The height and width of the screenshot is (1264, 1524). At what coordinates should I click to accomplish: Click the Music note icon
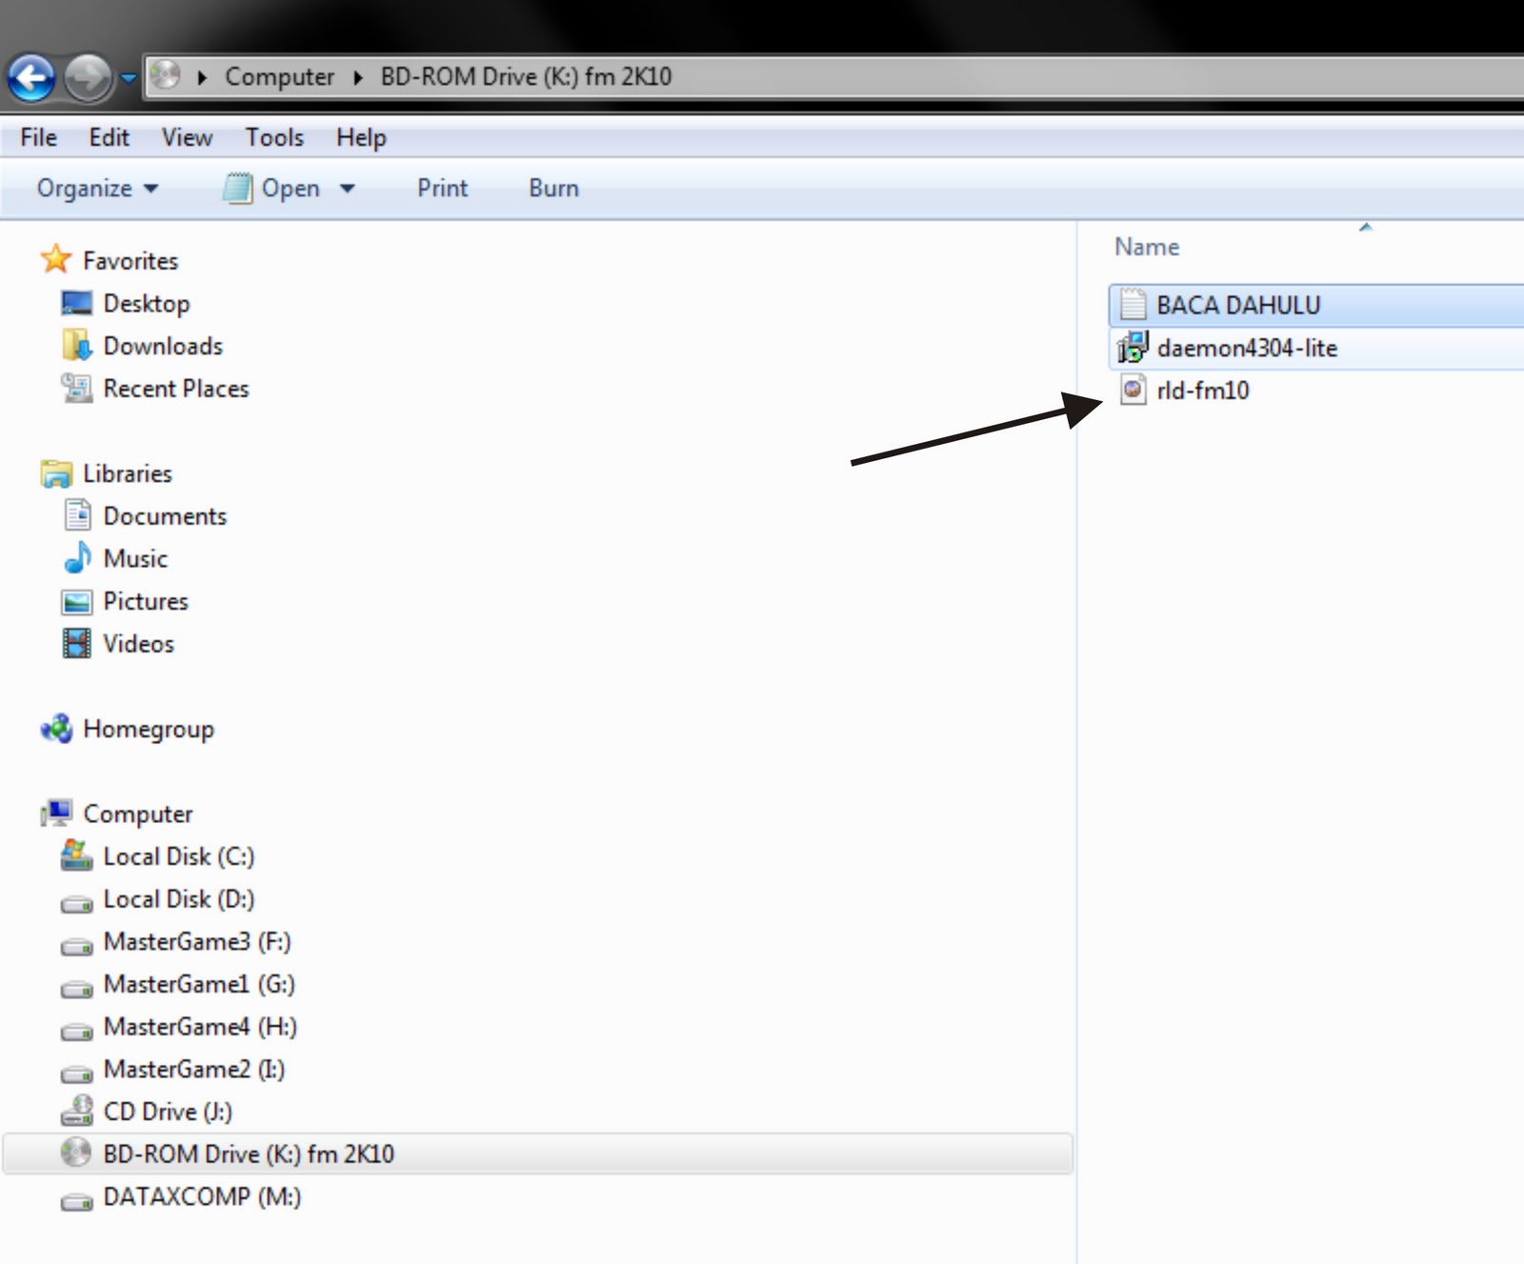(x=77, y=557)
